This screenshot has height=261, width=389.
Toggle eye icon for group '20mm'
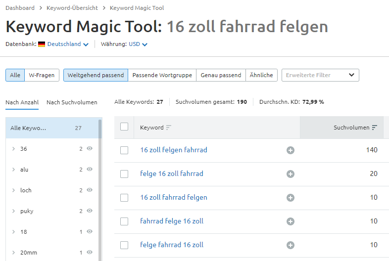[90, 252]
